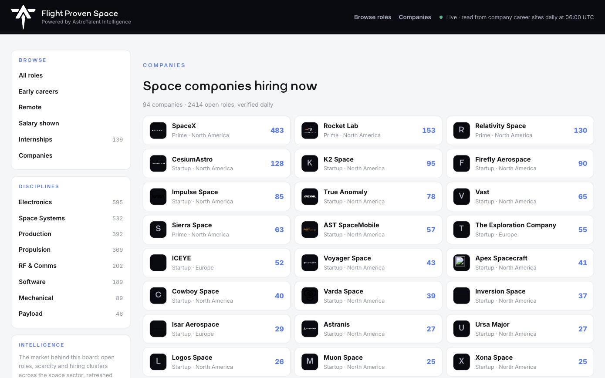Viewport: 605px width, 378px height.
Task: Click the 52 roles count for ICEYE
Action: click(279, 263)
